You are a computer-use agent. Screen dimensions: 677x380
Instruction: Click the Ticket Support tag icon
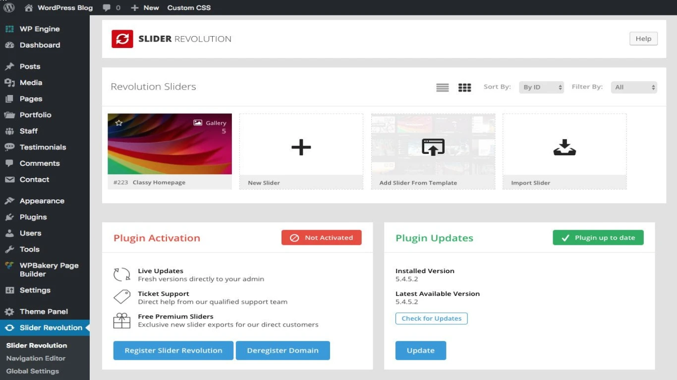(x=122, y=297)
